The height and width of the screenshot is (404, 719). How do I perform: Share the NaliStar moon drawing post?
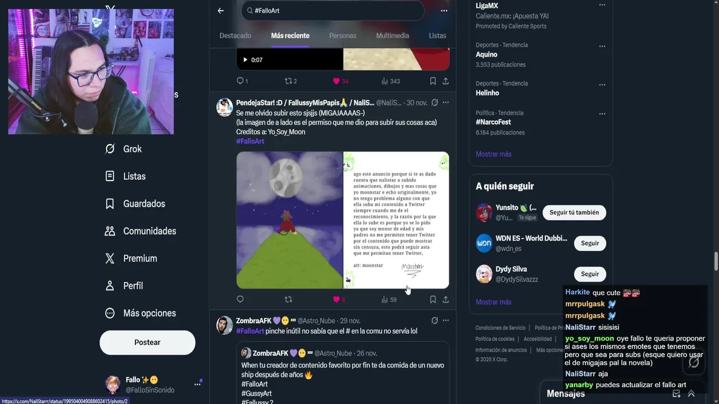(445, 300)
